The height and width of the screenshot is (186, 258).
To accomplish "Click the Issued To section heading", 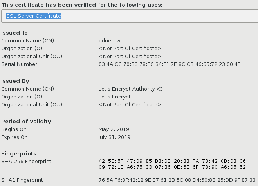I will [x=14, y=33].
